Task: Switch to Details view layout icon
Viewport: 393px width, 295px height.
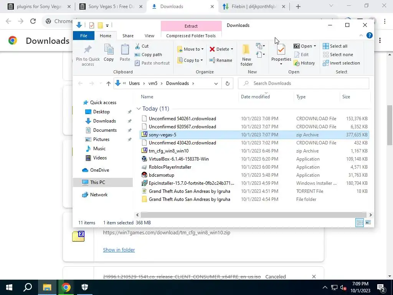Action: click(x=360, y=222)
